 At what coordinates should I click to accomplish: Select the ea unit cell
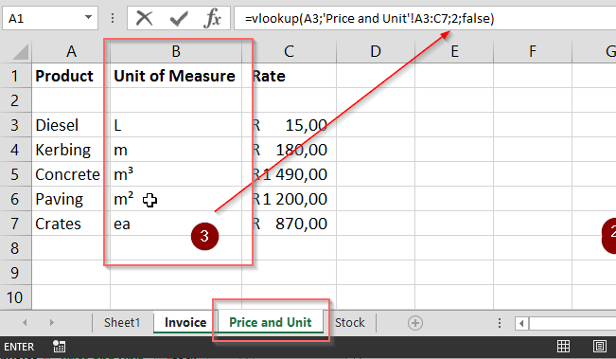point(176,224)
